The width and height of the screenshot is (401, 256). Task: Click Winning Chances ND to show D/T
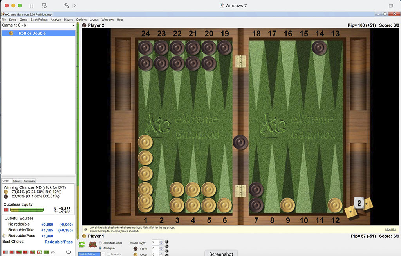(35, 187)
